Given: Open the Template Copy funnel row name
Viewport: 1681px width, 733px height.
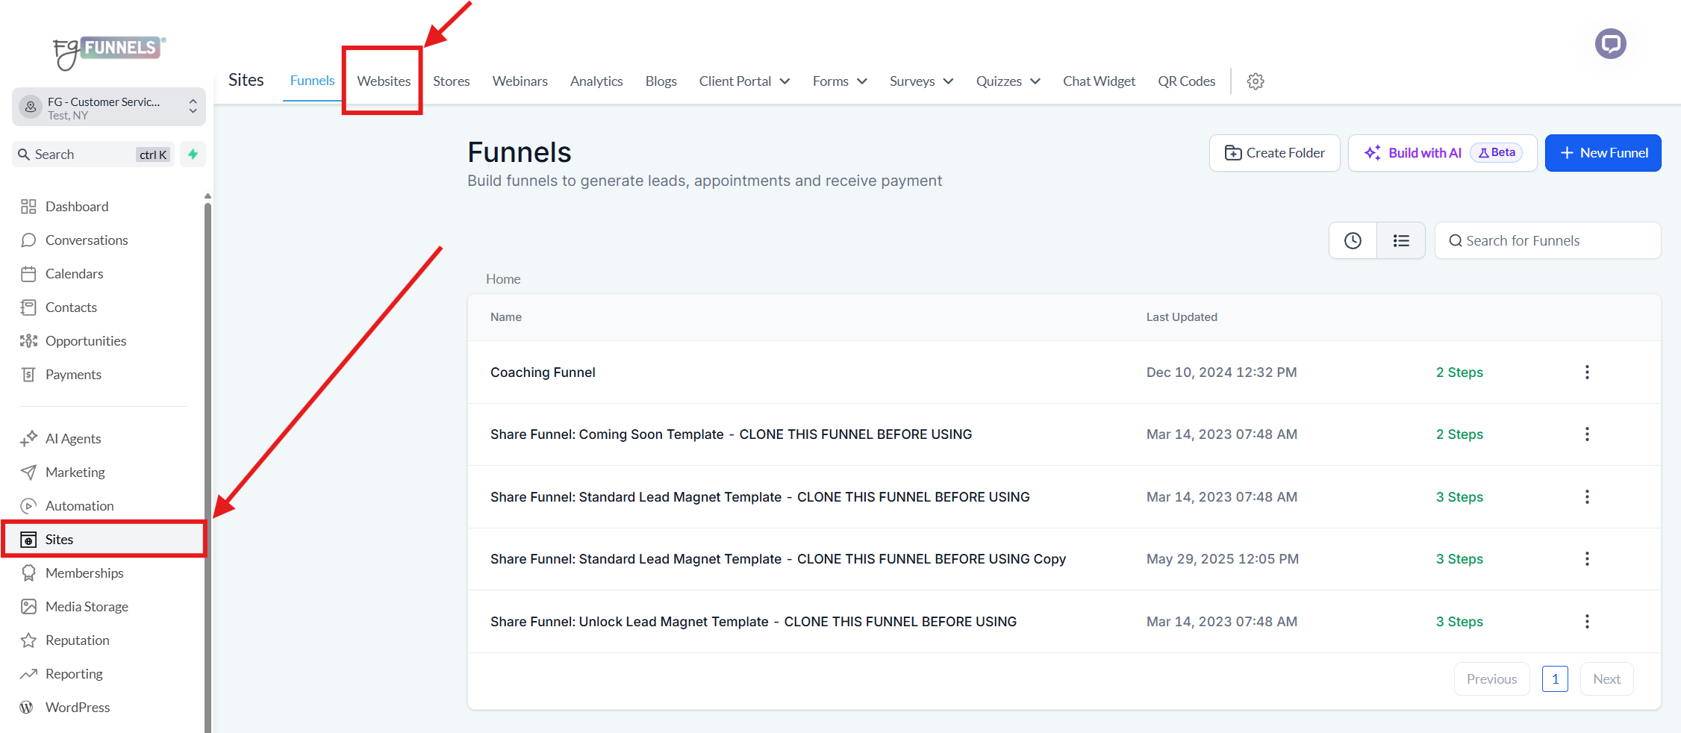Looking at the screenshot, I should point(778,559).
